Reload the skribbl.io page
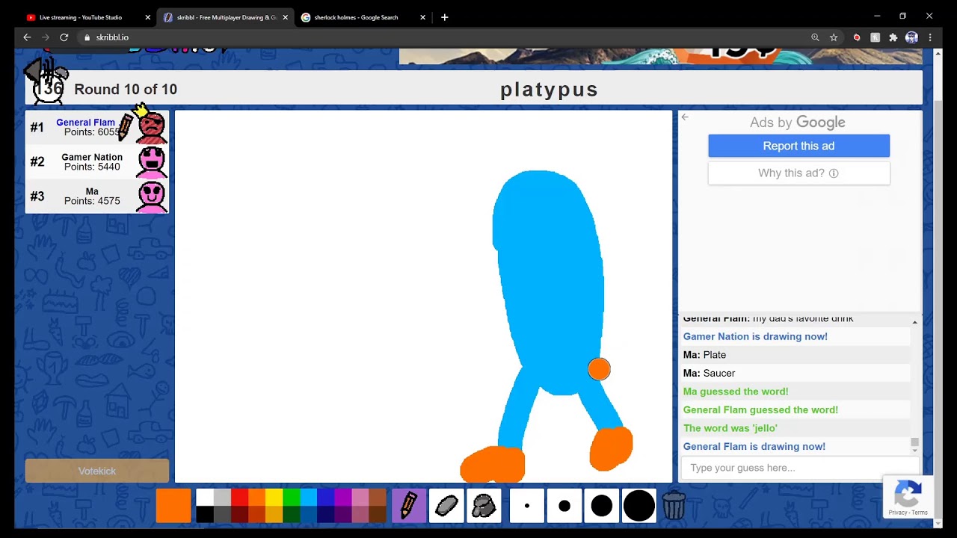957x538 pixels. tap(64, 37)
